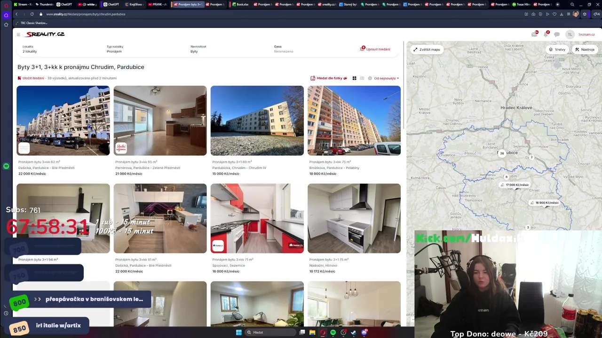Open the Pardubická Chrudim listing photo

coord(257,121)
